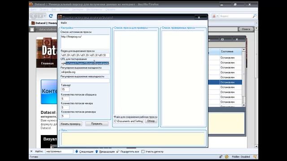Click inside checked proxies list
The image size is (287, 161).
point(183,78)
